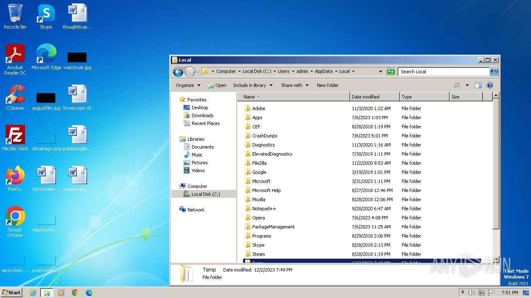Open the address bar history dropdown
The height and width of the screenshot is (298, 531).
pos(380,72)
